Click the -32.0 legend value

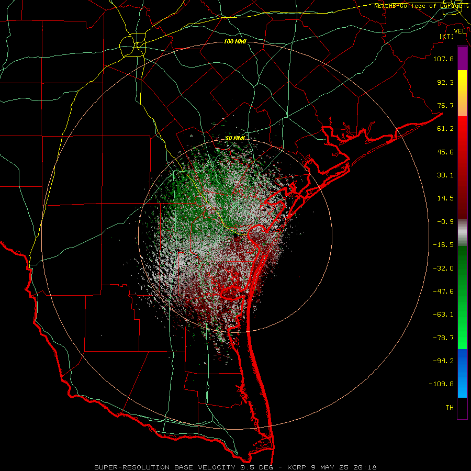coord(443,268)
